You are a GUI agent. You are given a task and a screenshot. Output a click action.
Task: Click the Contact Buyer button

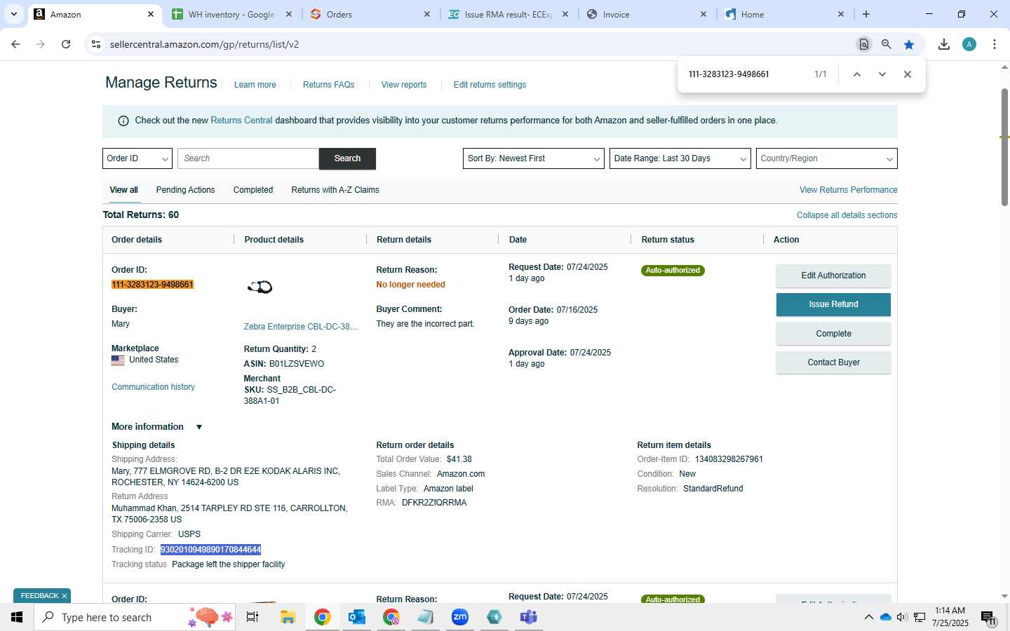pyautogui.click(x=833, y=362)
